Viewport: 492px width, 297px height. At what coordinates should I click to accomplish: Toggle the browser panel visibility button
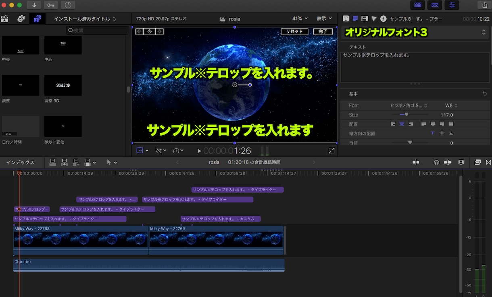point(418,5)
